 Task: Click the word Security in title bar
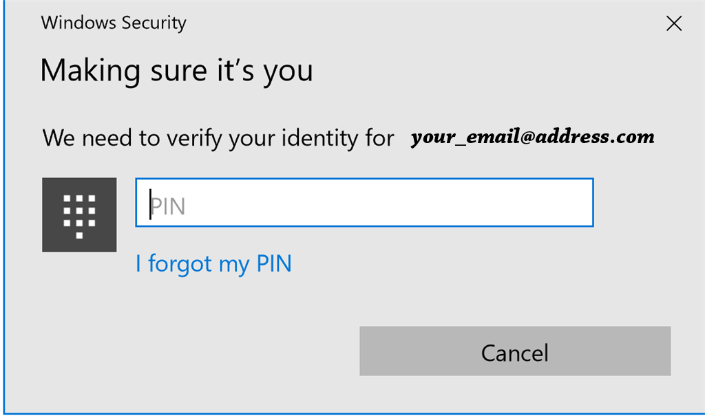[x=154, y=23]
